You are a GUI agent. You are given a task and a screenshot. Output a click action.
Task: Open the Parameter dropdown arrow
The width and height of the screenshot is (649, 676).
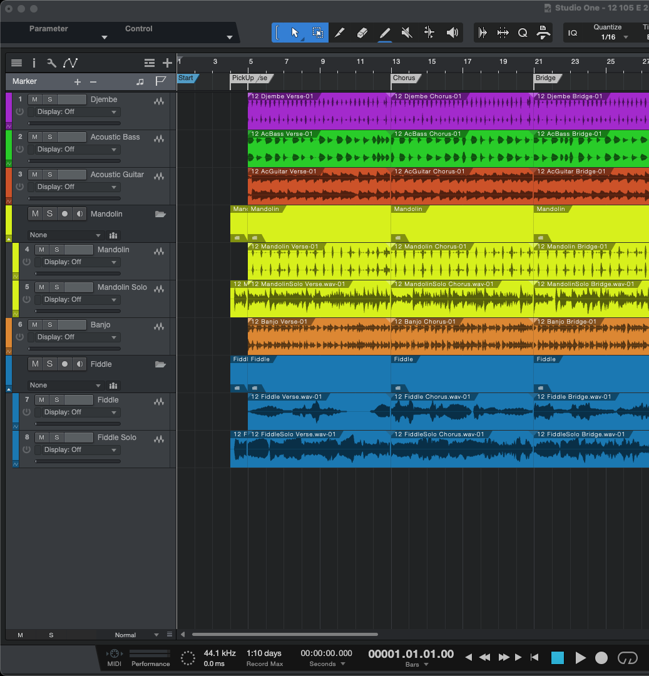point(105,38)
